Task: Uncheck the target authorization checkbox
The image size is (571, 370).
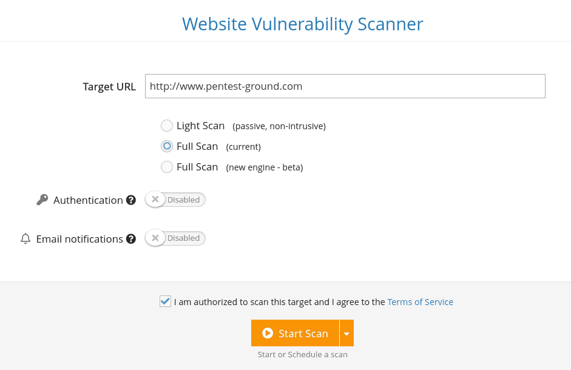Action: (x=165, y=301)
